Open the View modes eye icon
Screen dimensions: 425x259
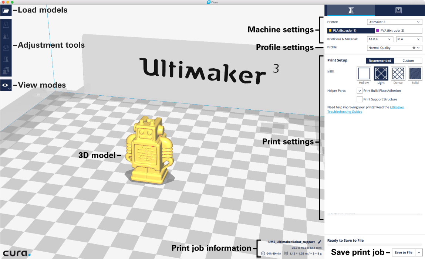[6, 85]
